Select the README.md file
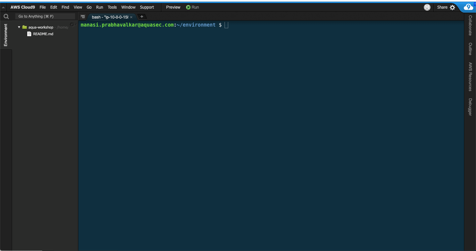 pos(43,34)
